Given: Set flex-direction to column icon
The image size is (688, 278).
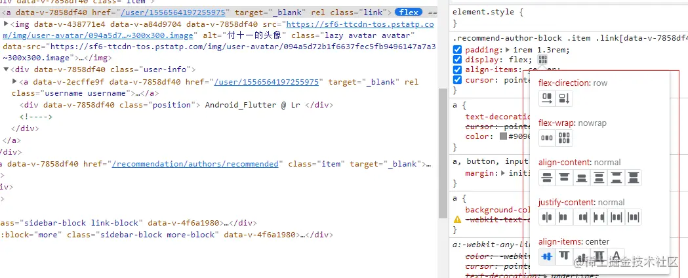Looking at the screenshot, I should [x=564, y=98].
